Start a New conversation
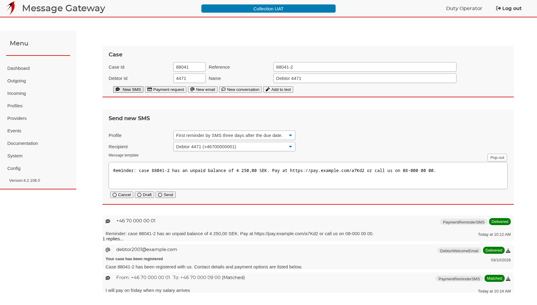 [240, 89]
